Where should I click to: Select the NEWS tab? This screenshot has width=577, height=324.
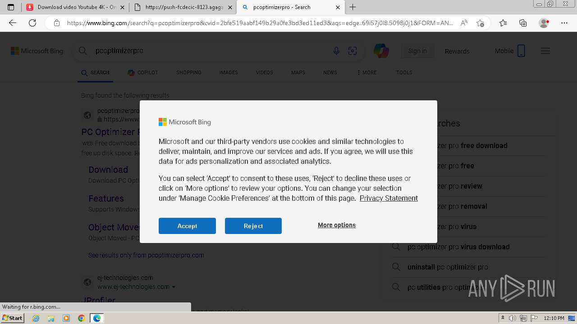(330, 72)
